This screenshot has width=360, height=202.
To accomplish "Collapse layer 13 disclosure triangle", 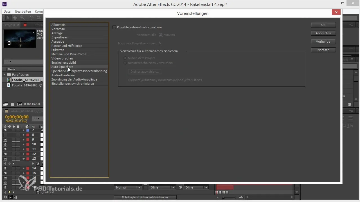I will pyautogui.click(x=24, y=159).
